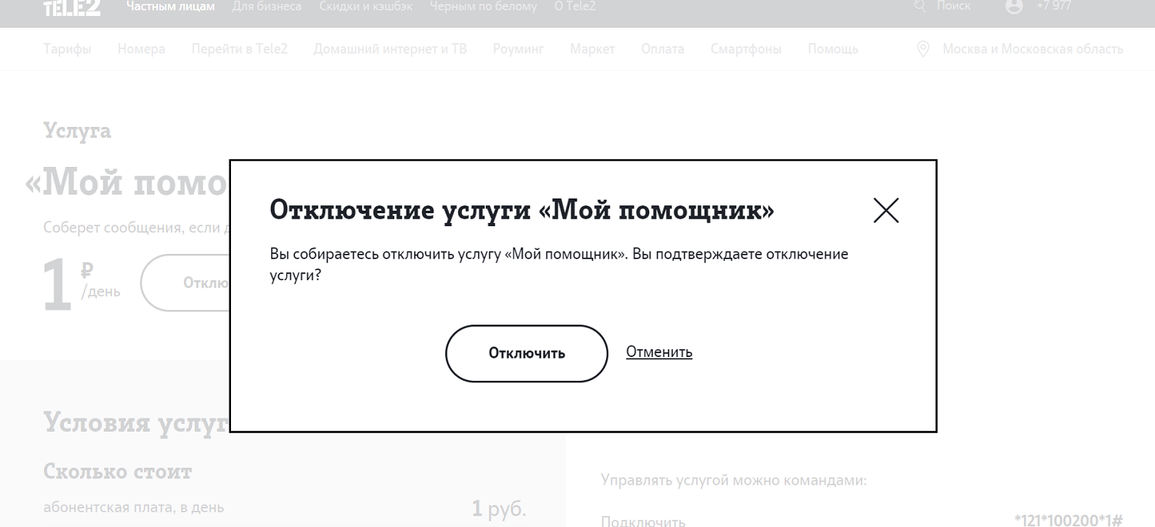The image size is (1155, 527).
Task: Click the Услуга page label
Action: point(77,131)
